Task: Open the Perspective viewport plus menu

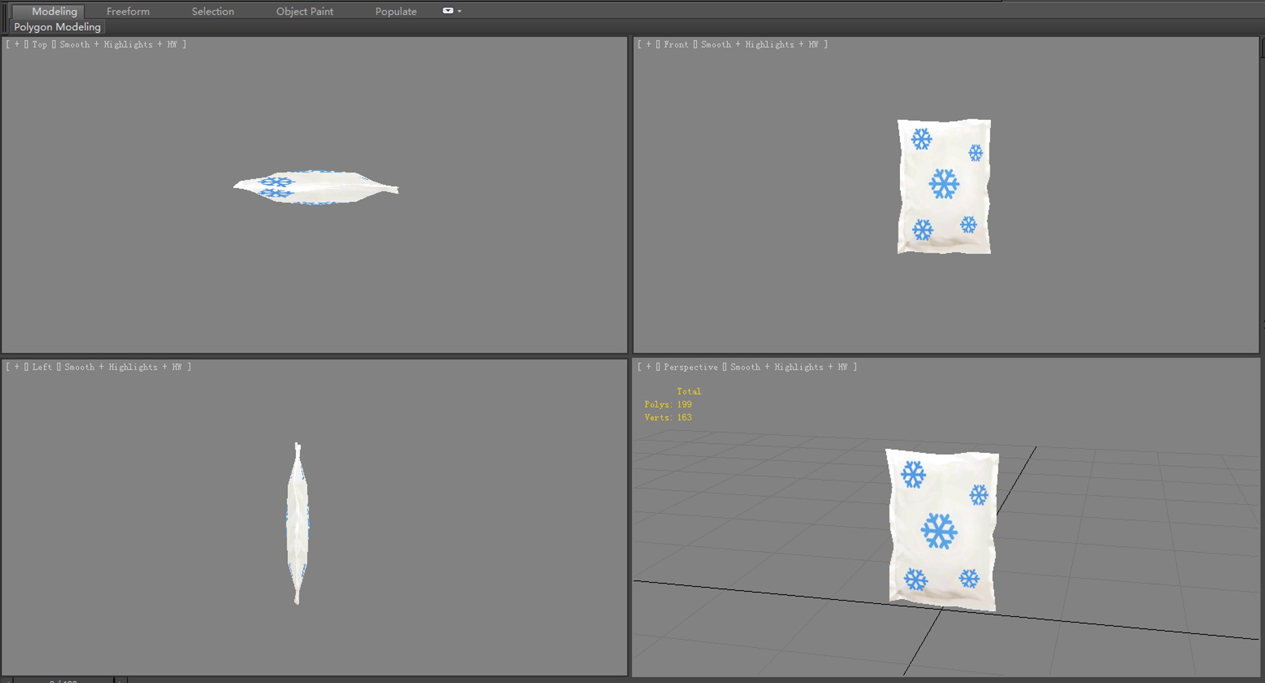Action: coord(649,367)
